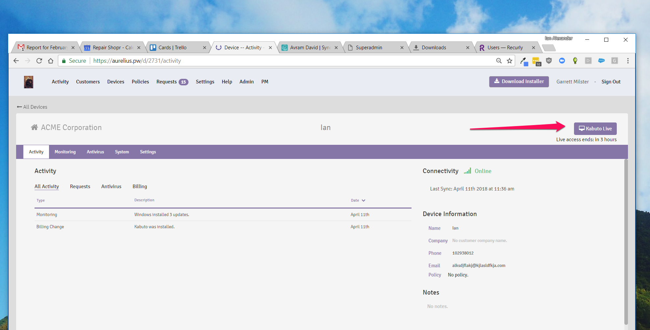Open the Antivirus device tab
650x330 pixels.
(95, 152)
